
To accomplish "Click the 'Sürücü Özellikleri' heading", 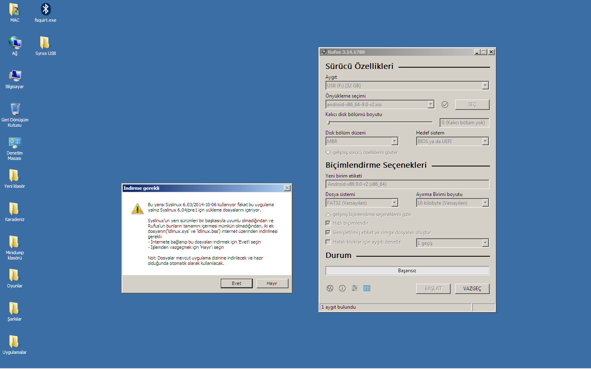I will tap(360, 66).
